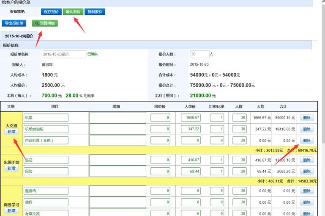Add new item under 出国手续

11,169
